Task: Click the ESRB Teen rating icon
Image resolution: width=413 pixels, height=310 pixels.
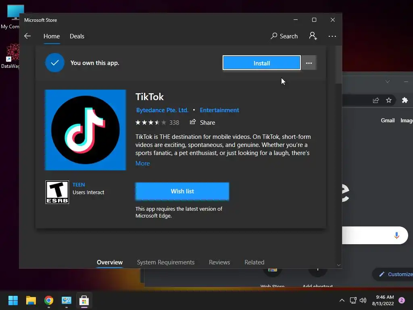Action: click(x=57, y=192)
